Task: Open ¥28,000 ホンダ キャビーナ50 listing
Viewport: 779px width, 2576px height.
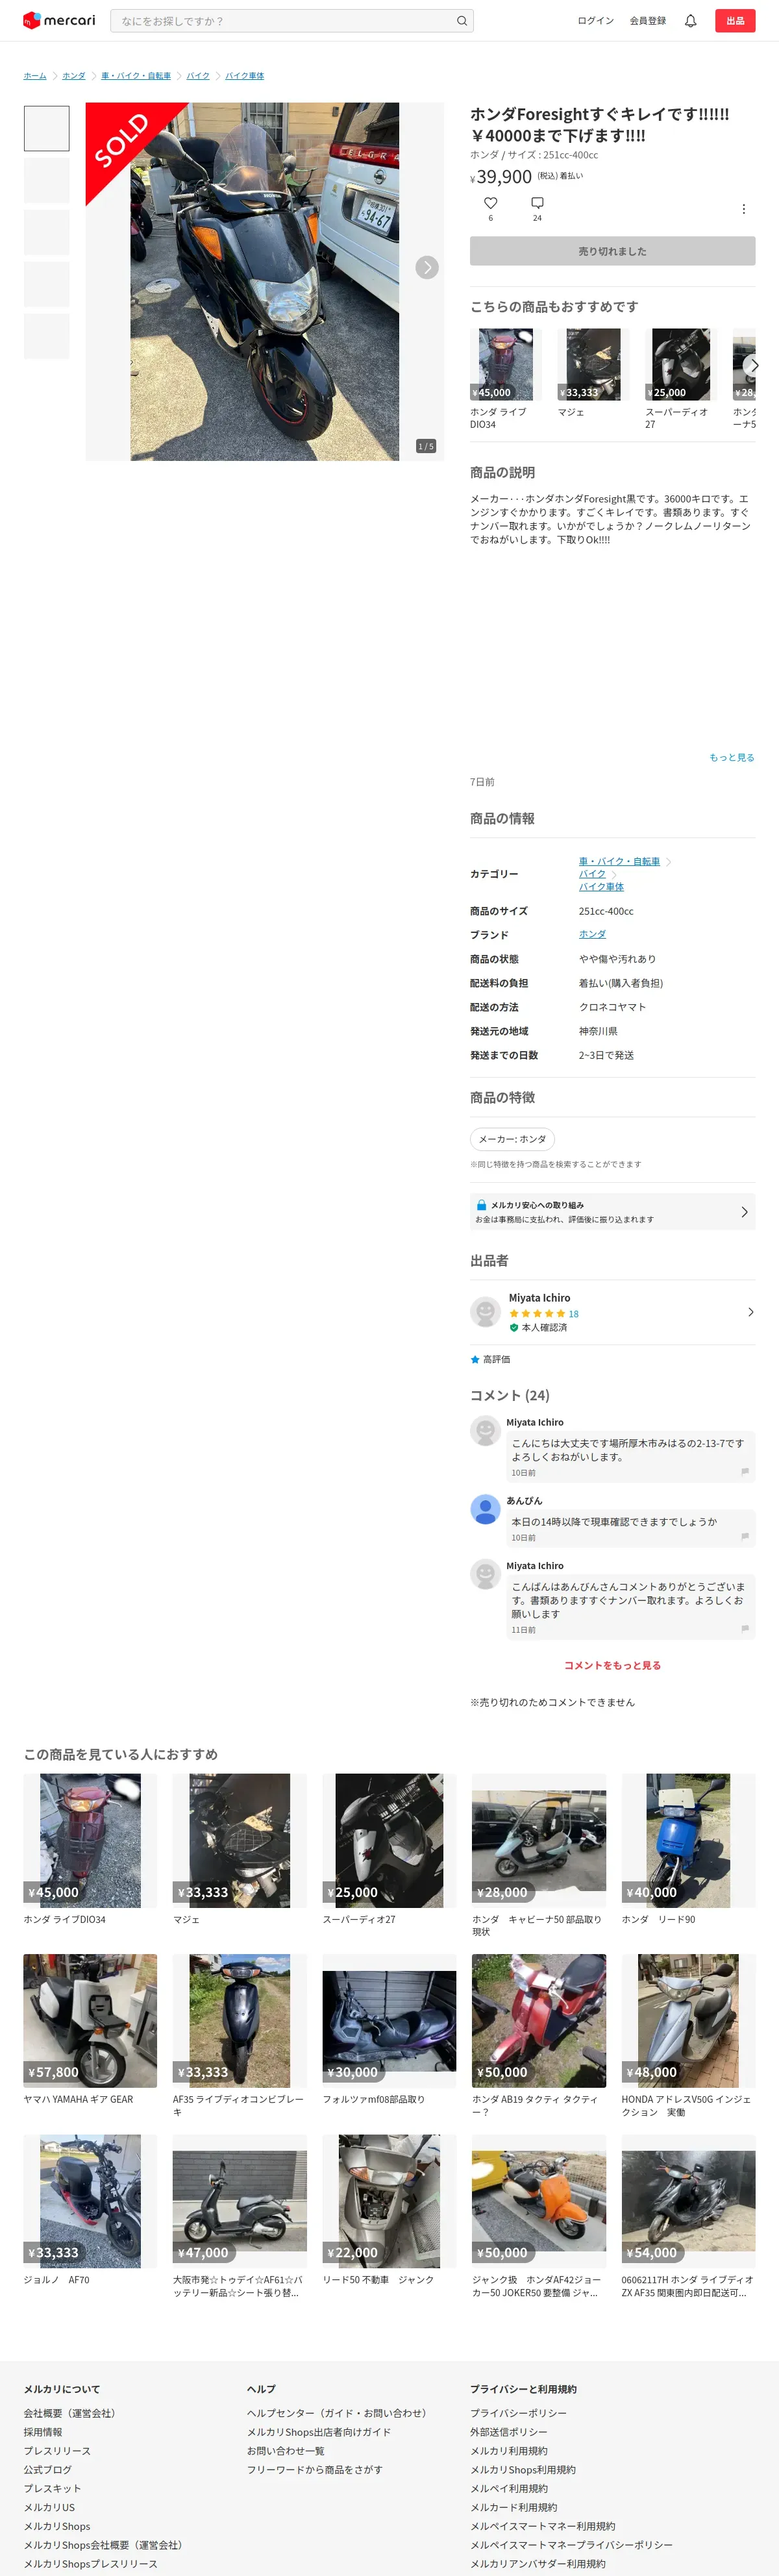Action: 538,1857
